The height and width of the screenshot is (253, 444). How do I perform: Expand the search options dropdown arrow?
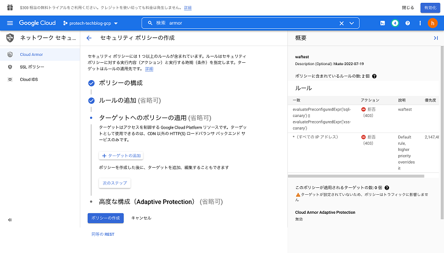click(351, 23)
